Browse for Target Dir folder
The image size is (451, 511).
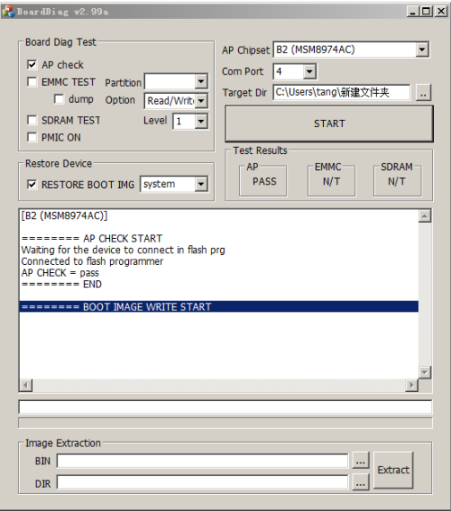[423, 93]
